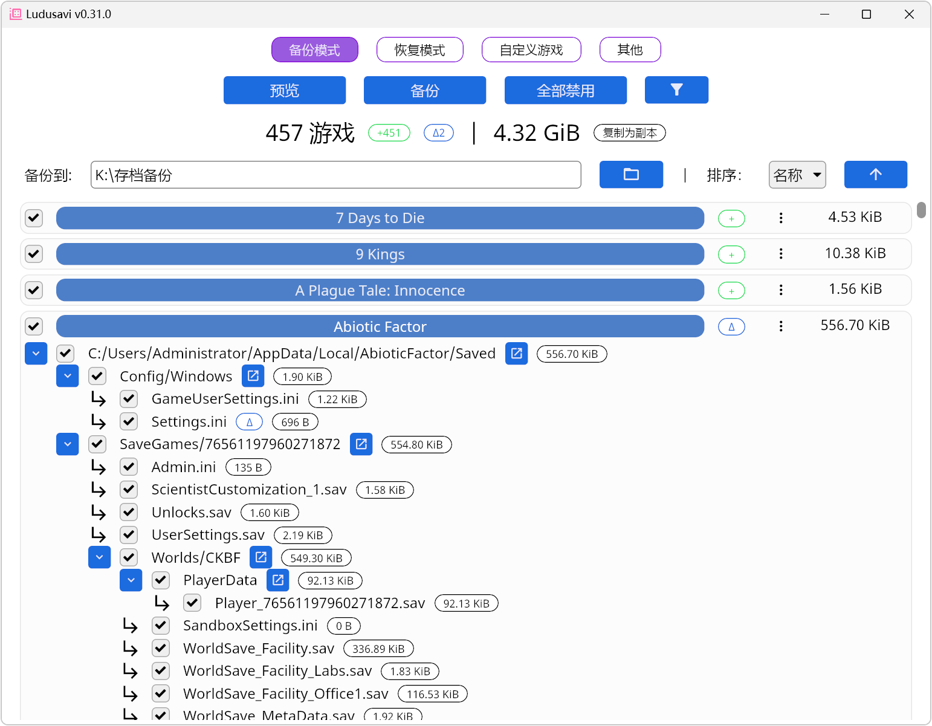
Task: Toggle the WorldSave_Facility.sav checkbox
Action: click(x=161, y=648)
